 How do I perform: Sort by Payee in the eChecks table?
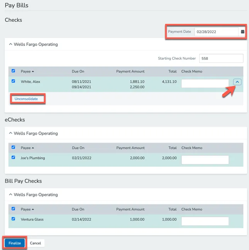(x=27, y=148)
